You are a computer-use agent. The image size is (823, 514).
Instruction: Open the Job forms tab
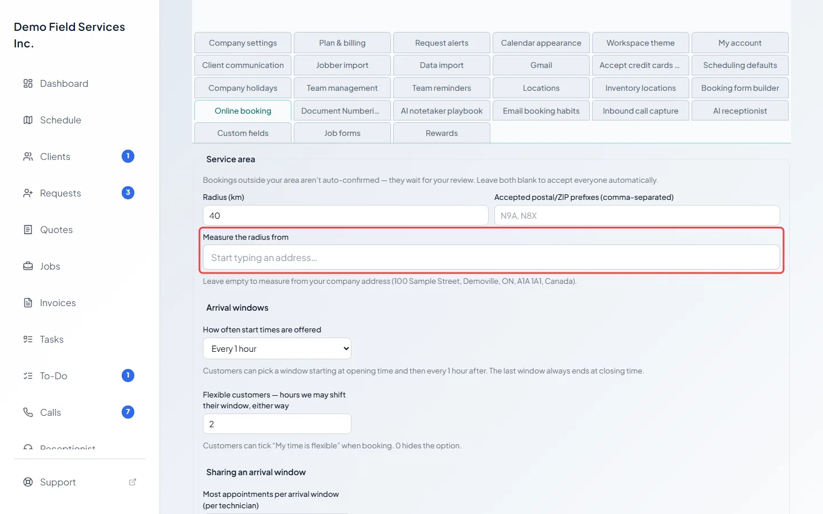click(342, 133)
